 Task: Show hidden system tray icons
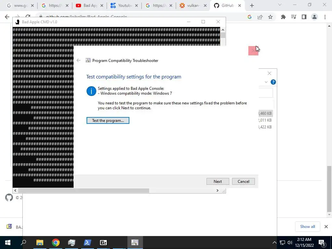274,243
